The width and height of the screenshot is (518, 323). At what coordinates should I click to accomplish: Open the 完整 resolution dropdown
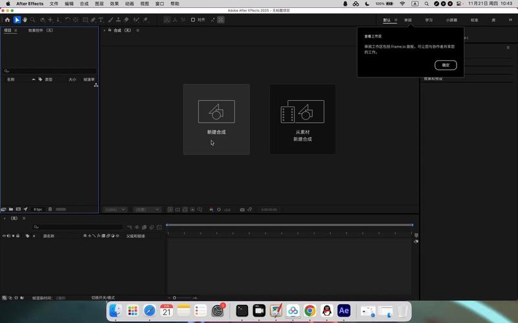[x=146, y=209]
